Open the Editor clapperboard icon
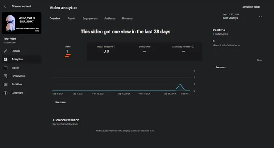Viewport: 274px width, 148px height. (x=6, y=68)
